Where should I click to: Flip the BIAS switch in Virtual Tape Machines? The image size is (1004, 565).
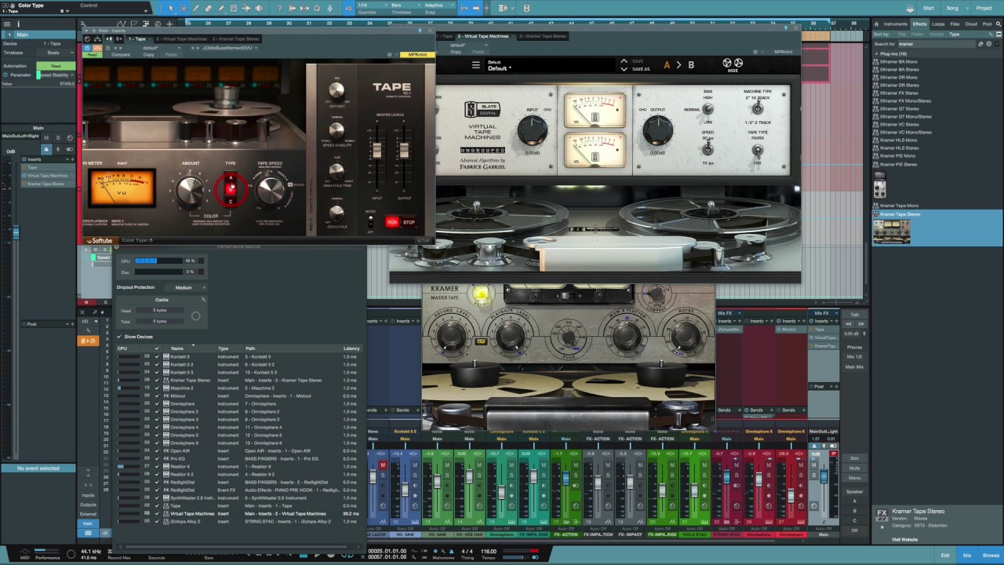pyautogui.click(x=708, y=110)
